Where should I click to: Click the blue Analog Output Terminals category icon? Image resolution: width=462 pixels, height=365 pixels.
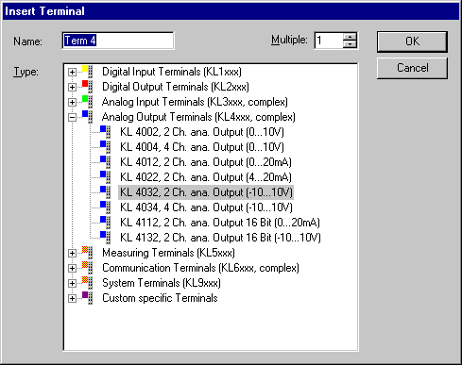[87, 117]
